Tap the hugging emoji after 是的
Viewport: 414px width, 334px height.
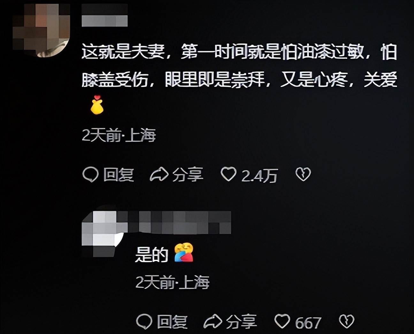click(184, 253)
